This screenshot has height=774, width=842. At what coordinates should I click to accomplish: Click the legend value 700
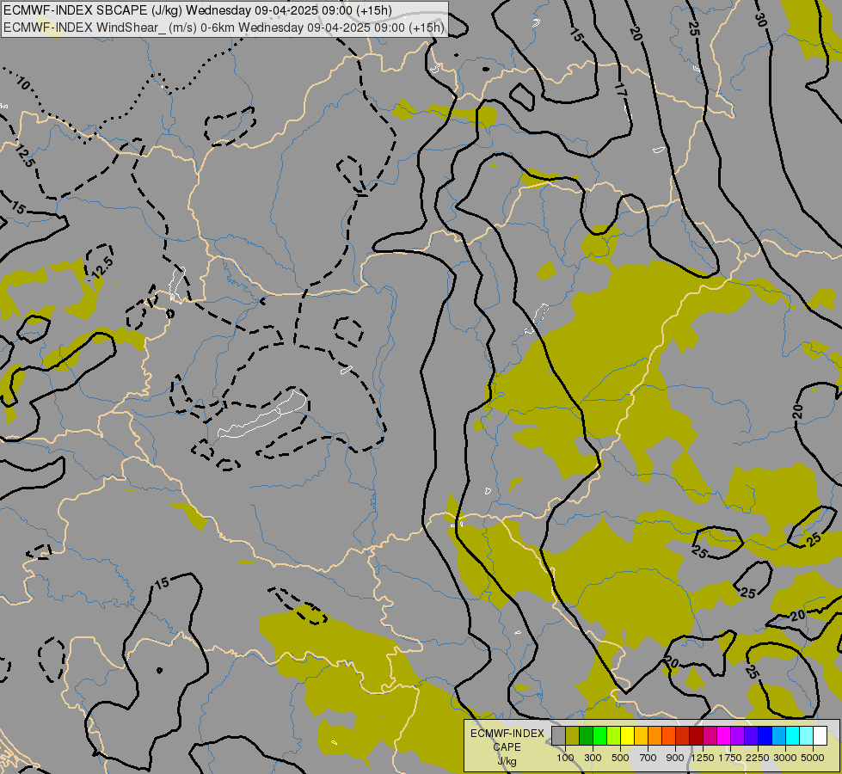pyautogui.click(x=648, y=758)
